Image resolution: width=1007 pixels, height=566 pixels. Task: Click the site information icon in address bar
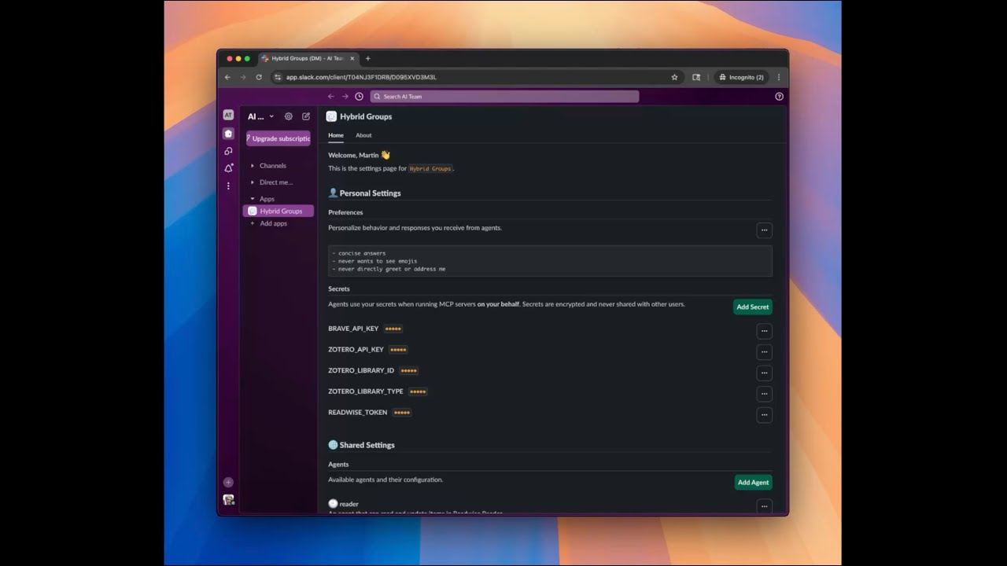tap(277, 77)
